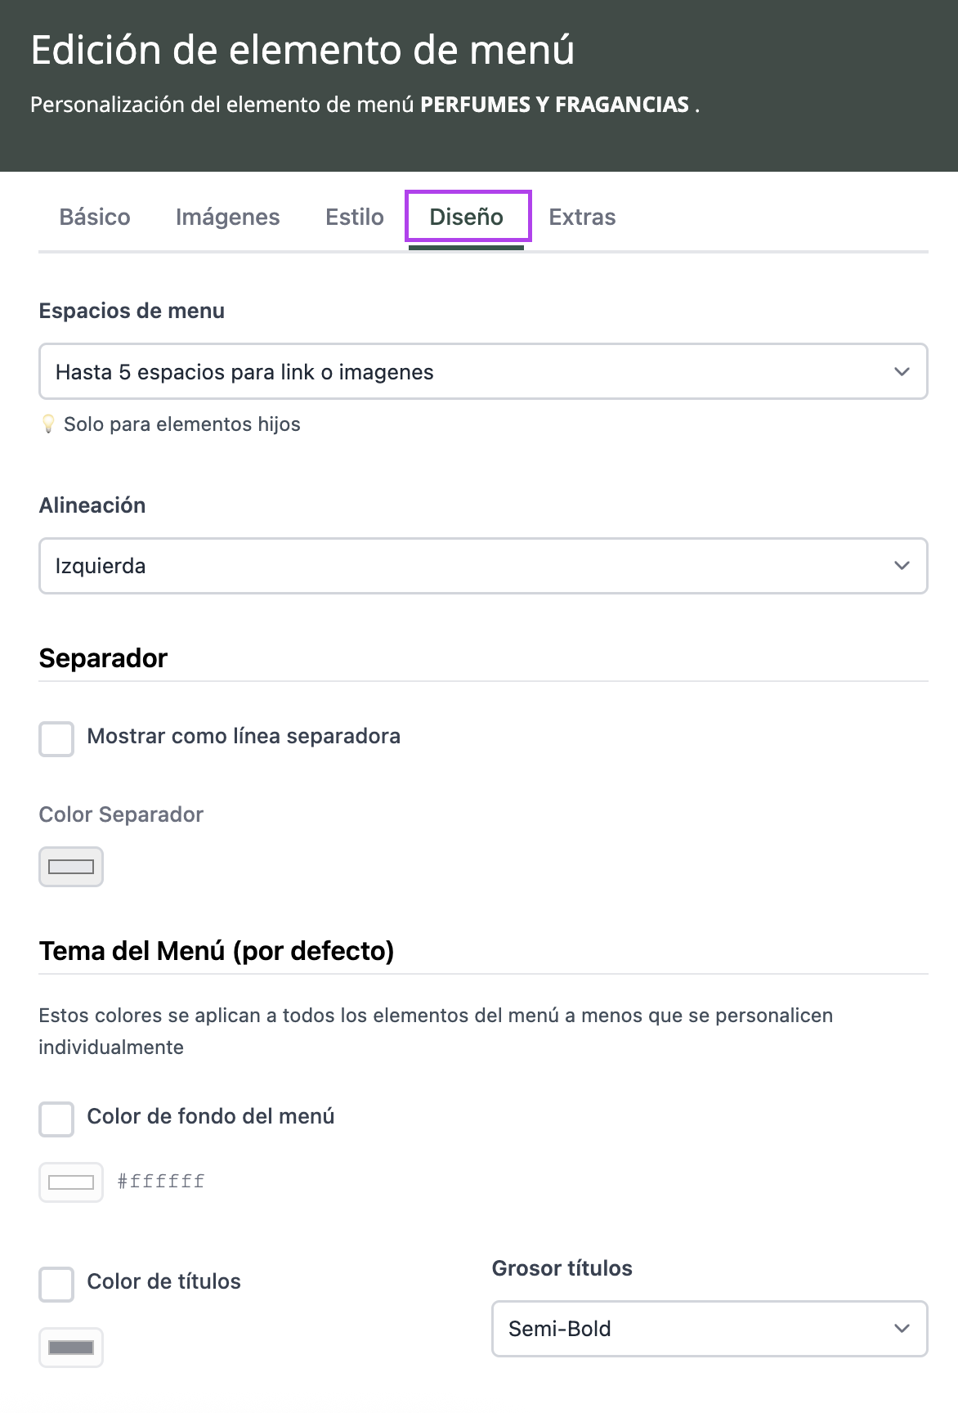Open the Básico tab
Screen dimensions: 958x1413
[95, 217]
